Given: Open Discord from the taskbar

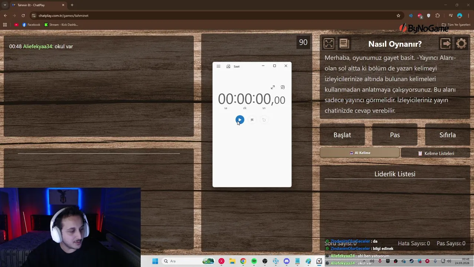Looking at the screenshot, I should 286,261.
